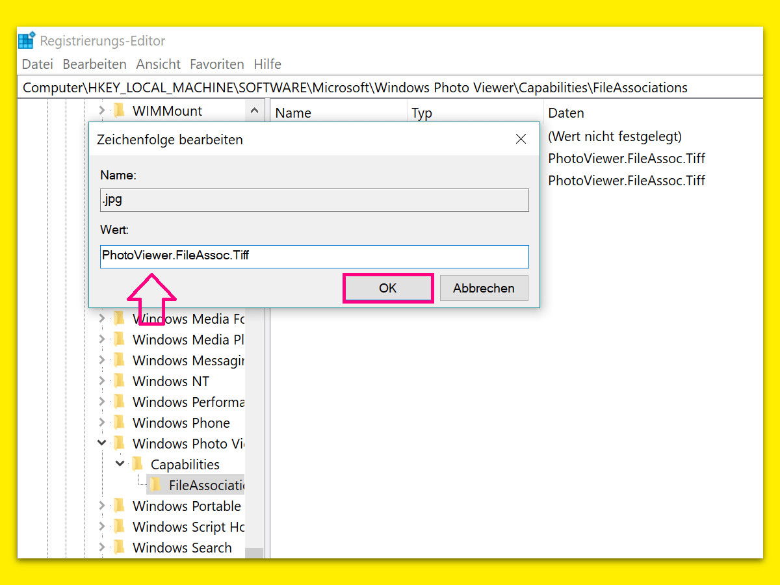Select the "Capabilities" tree label
The height and width of the screenshot is (585, 780).
coord(185,464)
